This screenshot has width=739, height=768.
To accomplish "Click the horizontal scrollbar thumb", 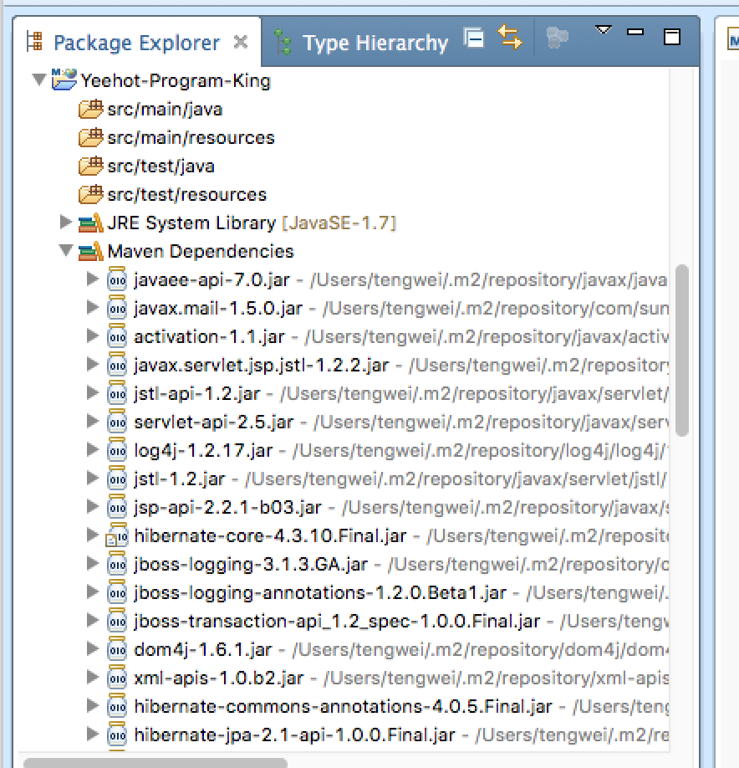I will coord(155,763).
